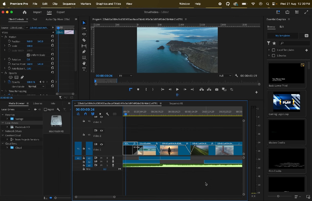The height and width of the screenshot is (201, 312).
Task: Switch to the Libraries tab
Action: coord(38,103)
